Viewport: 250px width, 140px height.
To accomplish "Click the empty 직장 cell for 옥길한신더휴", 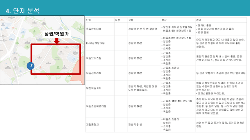I will [x=121, y=29].
